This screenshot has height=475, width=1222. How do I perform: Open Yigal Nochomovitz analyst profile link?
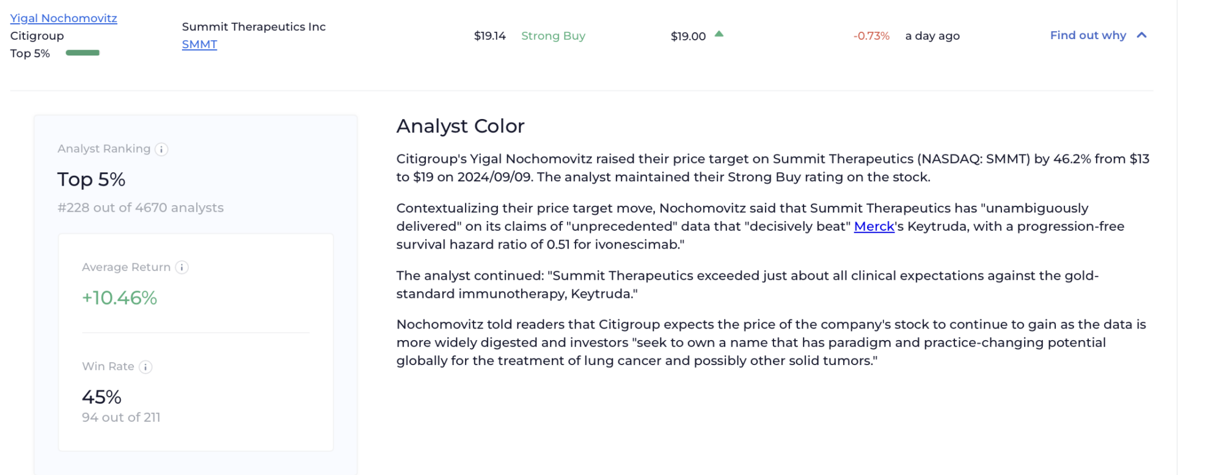coord(64,18)
